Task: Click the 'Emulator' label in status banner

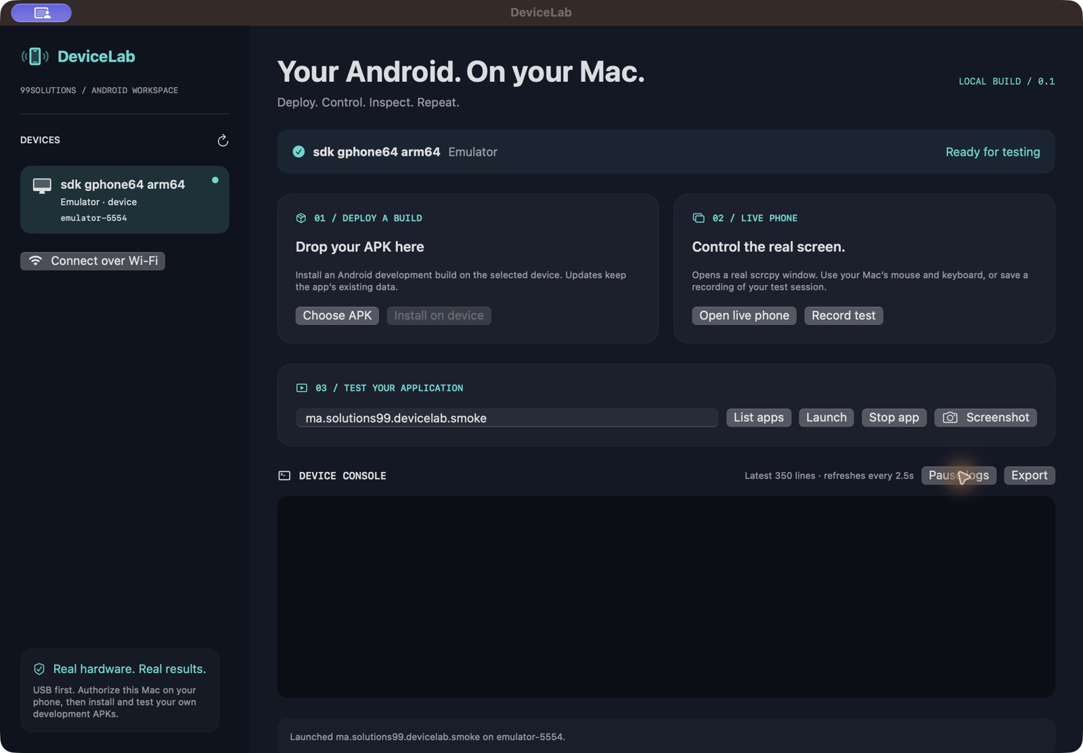Action: pyautogui.click(x=472, y=152)
